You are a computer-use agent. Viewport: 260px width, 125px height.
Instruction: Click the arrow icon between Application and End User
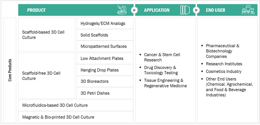tap(196, 10)
